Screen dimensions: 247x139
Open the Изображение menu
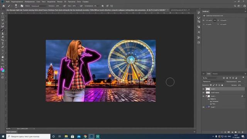(x=29, y=2)
